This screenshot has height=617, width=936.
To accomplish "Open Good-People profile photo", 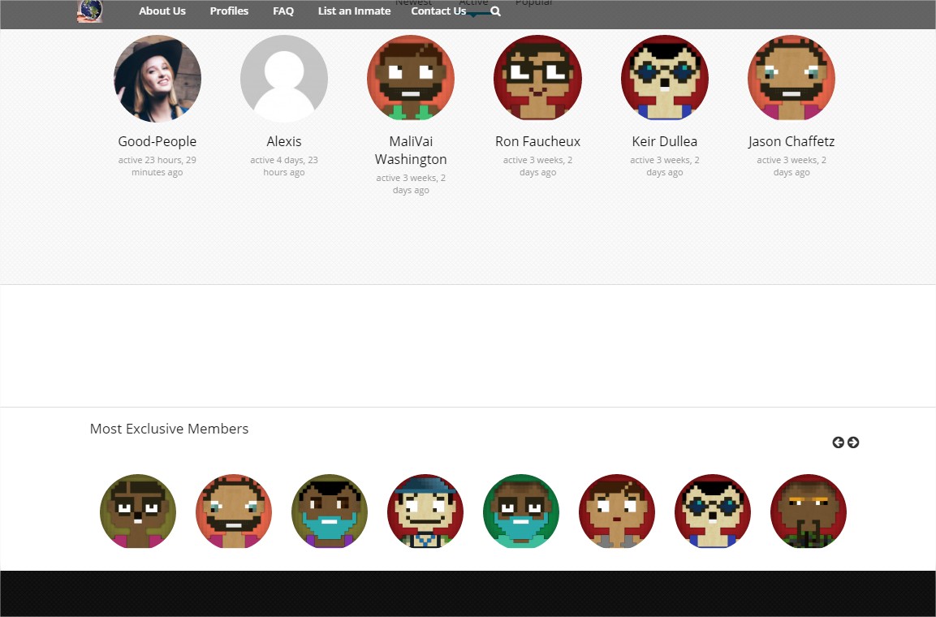I will pos(157,78).
